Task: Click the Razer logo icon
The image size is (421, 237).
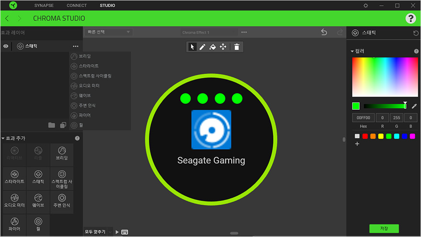Action: click(13, 5)
